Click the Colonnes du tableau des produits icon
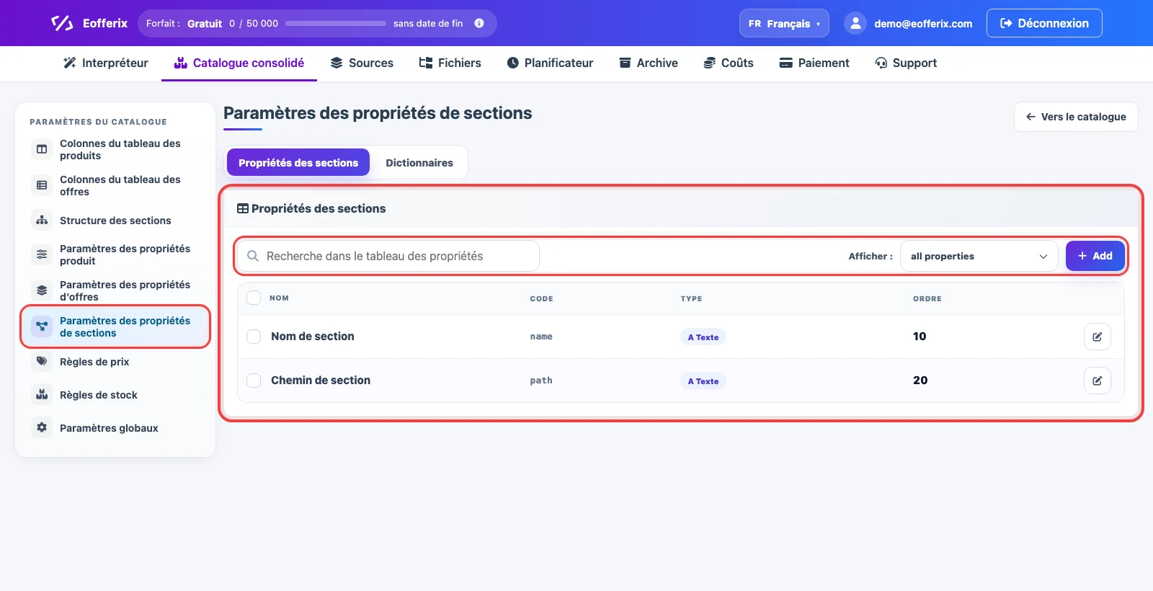Viewport: 1153px width, 591px height. (42, 149)
